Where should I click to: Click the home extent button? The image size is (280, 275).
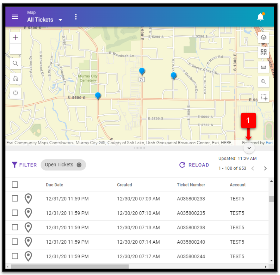point(15,78)
